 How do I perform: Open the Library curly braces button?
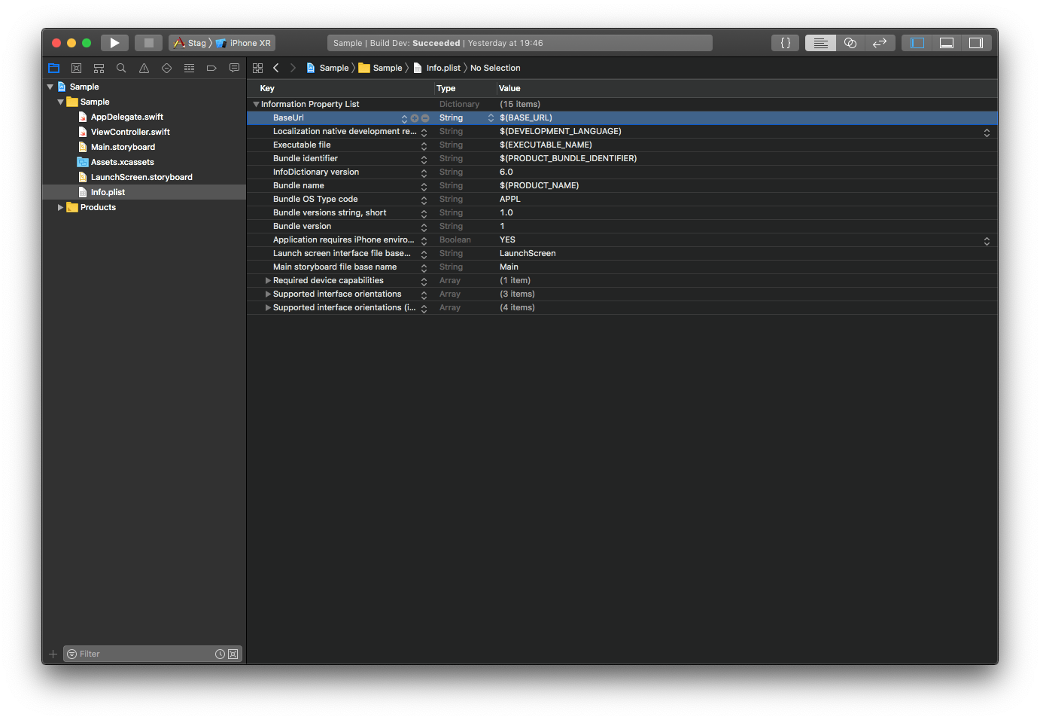(x=785, y=43)
